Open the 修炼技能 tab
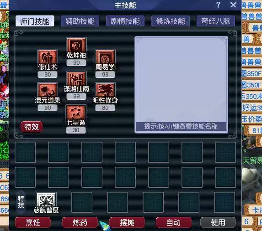The height and width of the screenshot is (231, 262). (171, 21)
